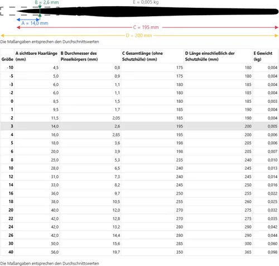This screenshot has height=266, width=279.
Task: Click the A sichtbare Haarlänge column header
Action: click(x=36, y=56)
